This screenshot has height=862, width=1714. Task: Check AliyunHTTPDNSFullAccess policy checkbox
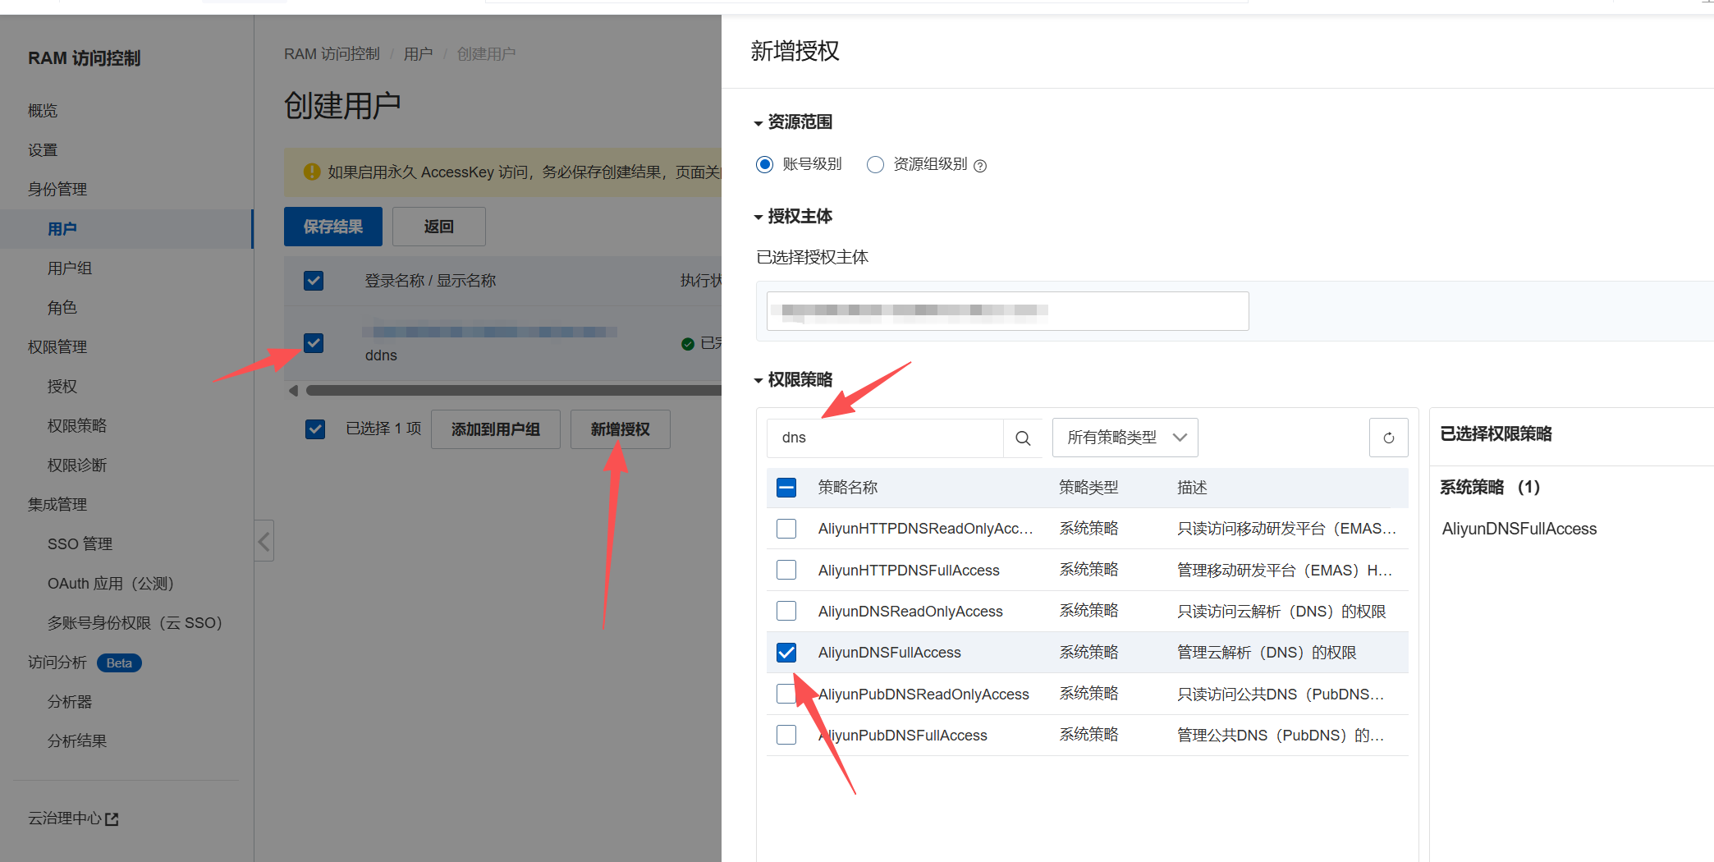pyautogui.click(x=786, y=570)
